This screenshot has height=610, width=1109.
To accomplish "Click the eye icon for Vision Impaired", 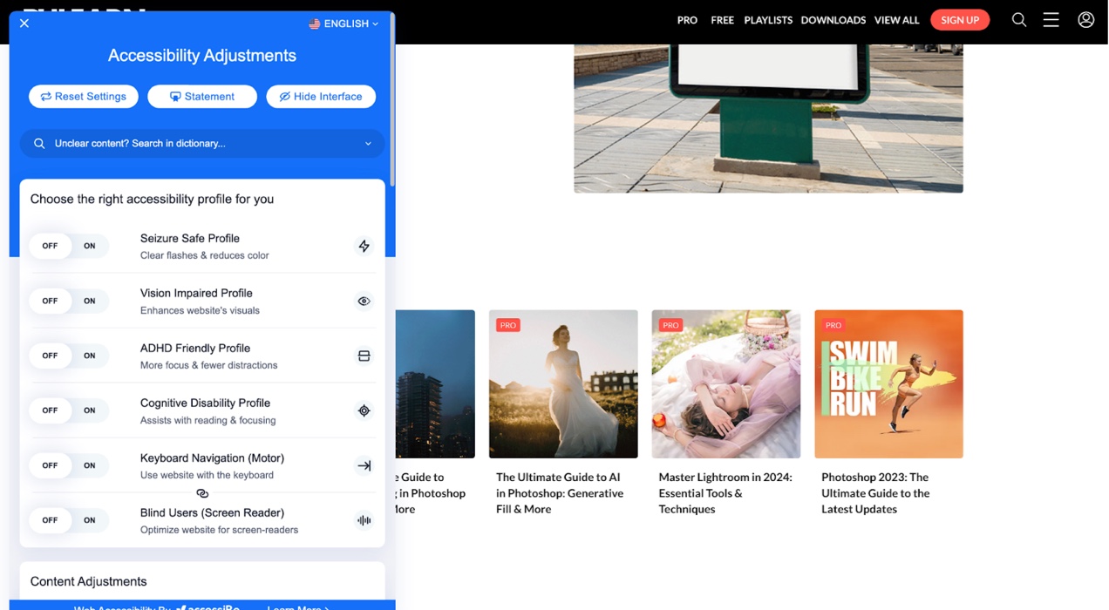I will [x=364, y=301].
